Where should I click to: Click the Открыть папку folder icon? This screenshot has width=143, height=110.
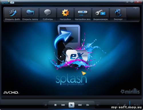[30, 14]
